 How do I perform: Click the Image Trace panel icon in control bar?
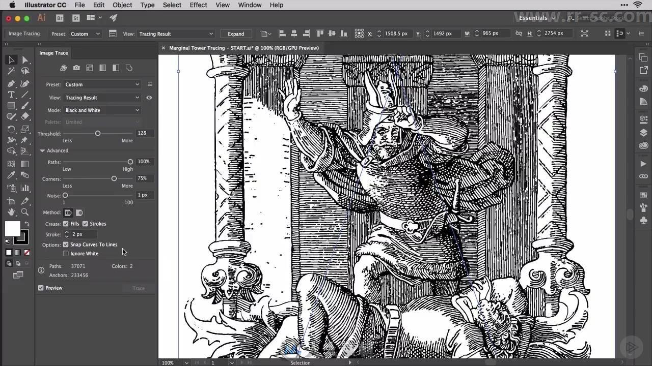click(113, 34)
